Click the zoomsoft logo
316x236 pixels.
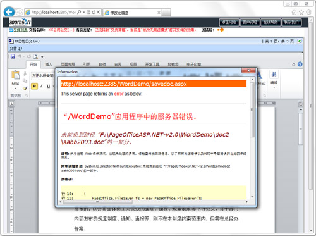(x=20, y=22)
